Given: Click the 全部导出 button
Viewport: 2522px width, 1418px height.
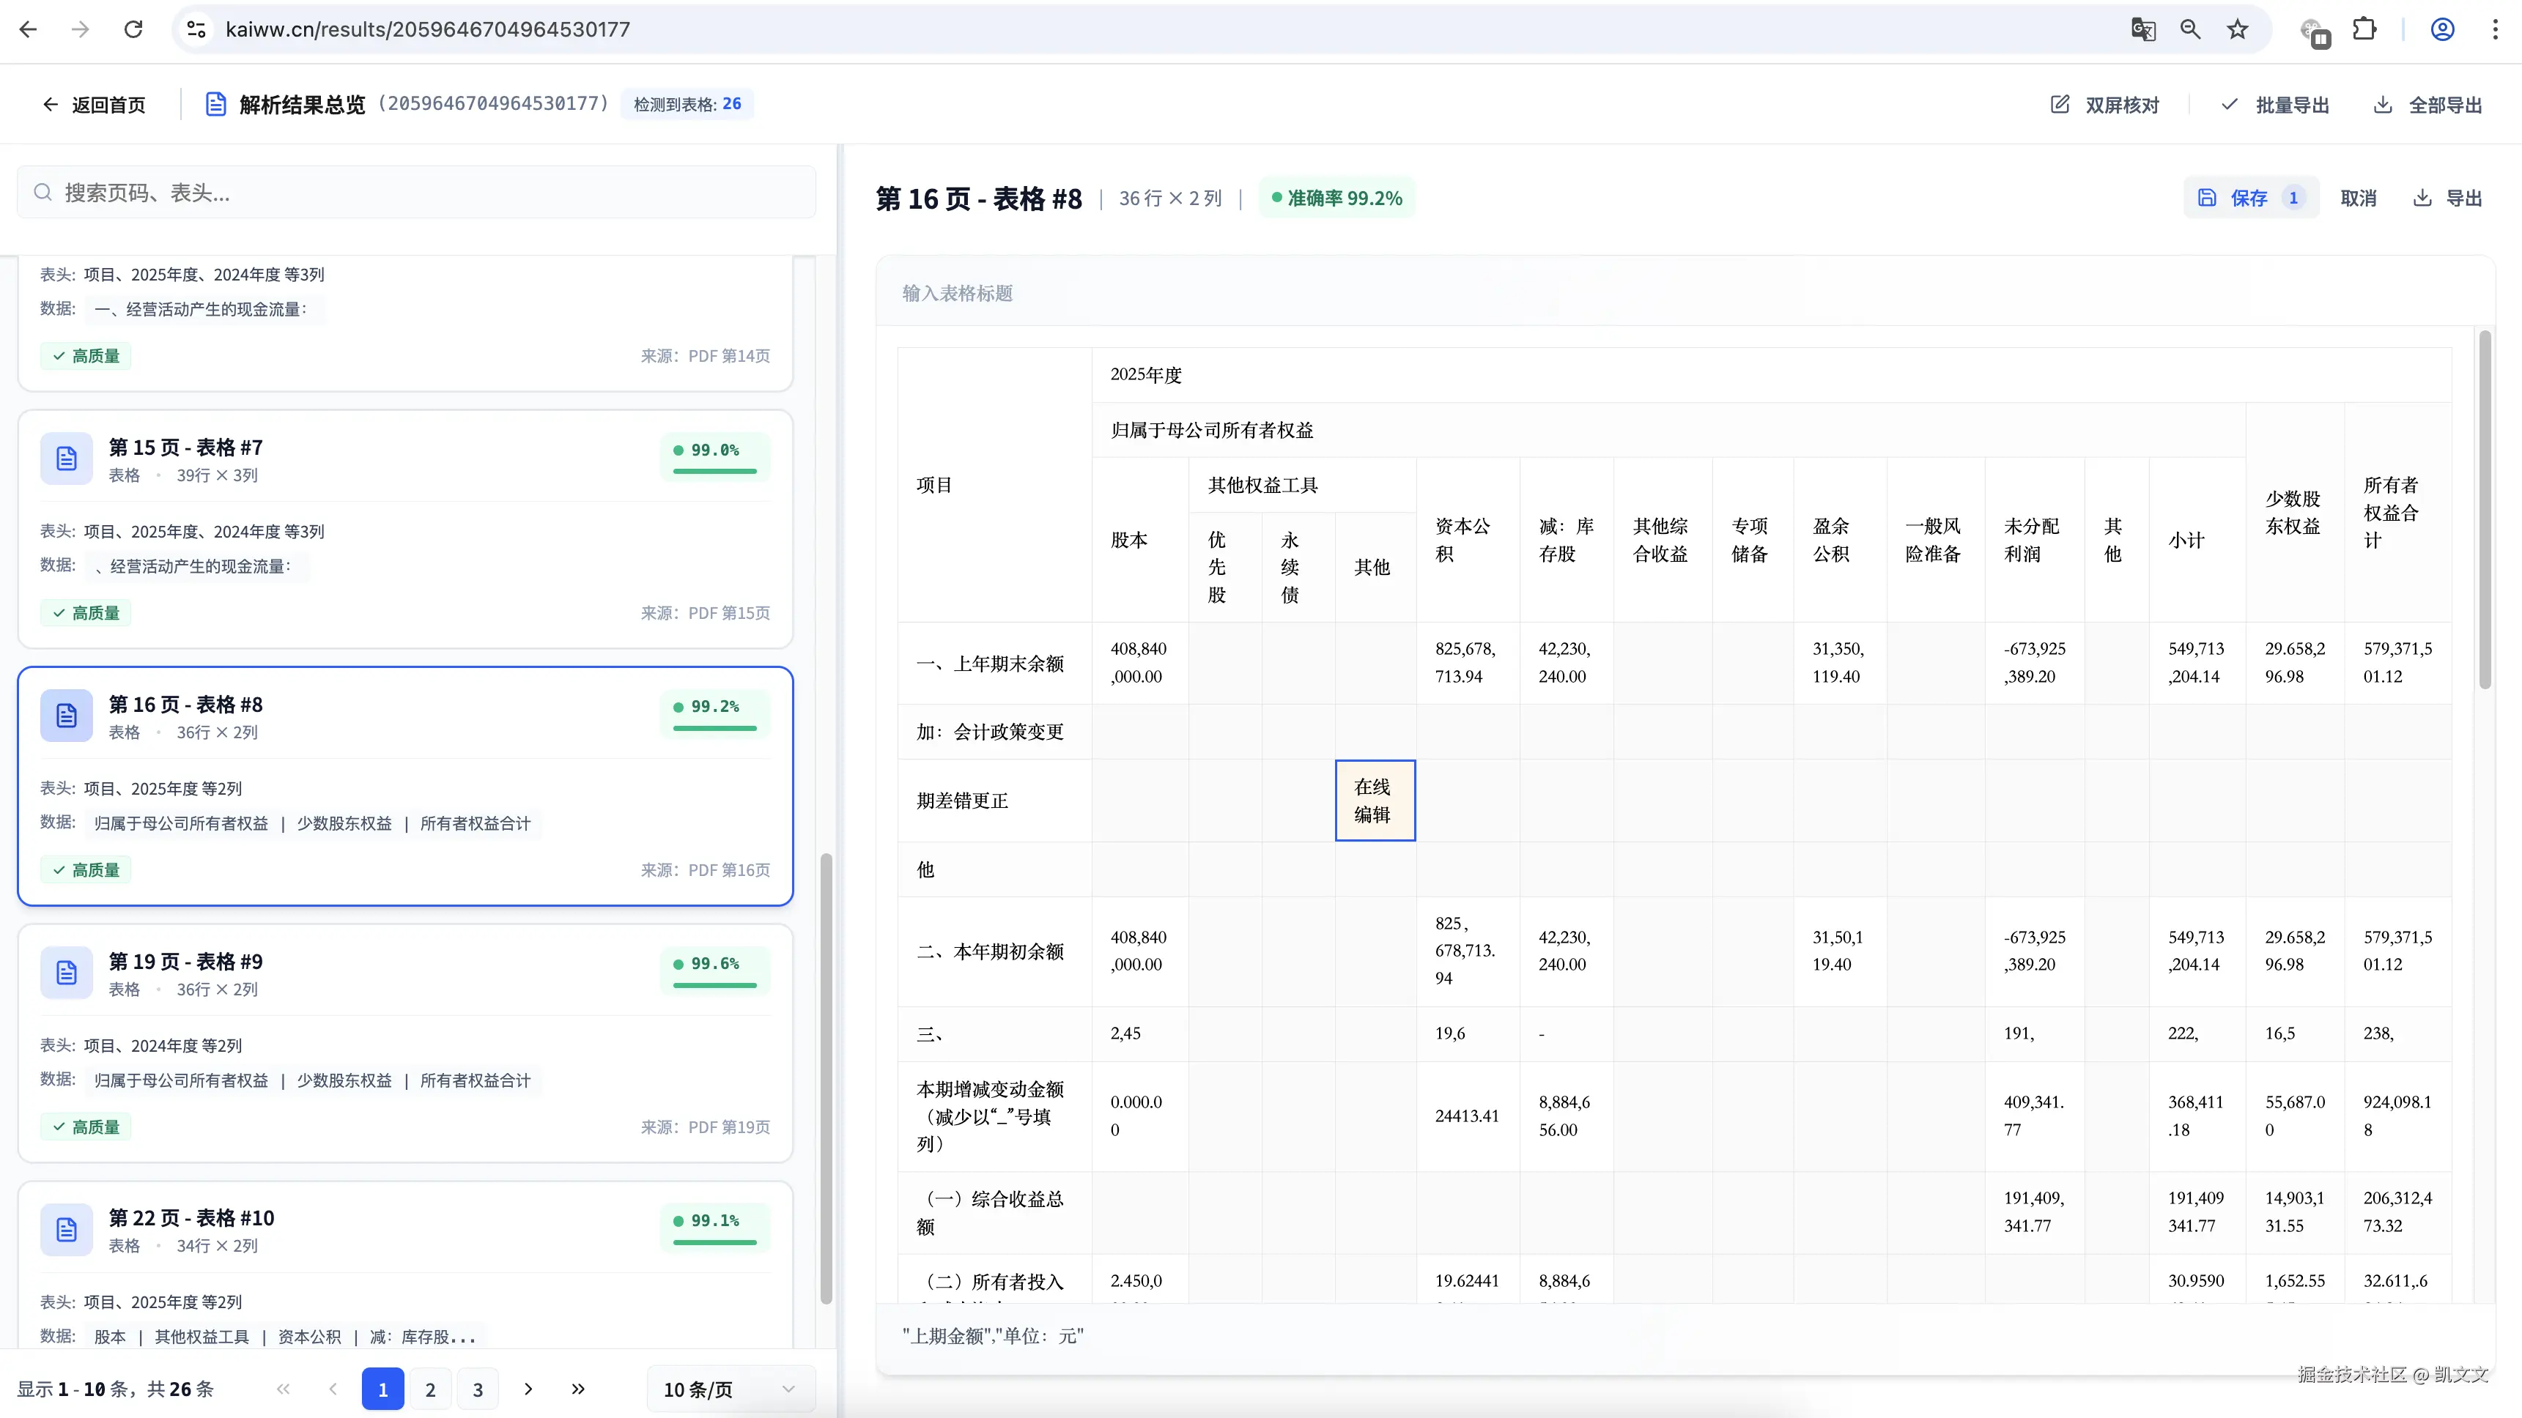Looking at the screenshot, I should coord(2429,105).
